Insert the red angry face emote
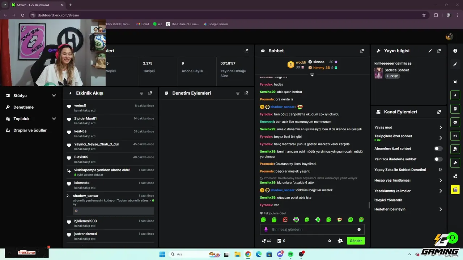Viewport: 463px width, 260px height. tap(285, 220)
